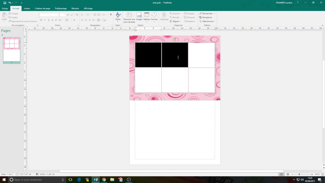The image size is (325, 183).
Task: Open the Tableau insert menu
Action: (x=147, y=18)
